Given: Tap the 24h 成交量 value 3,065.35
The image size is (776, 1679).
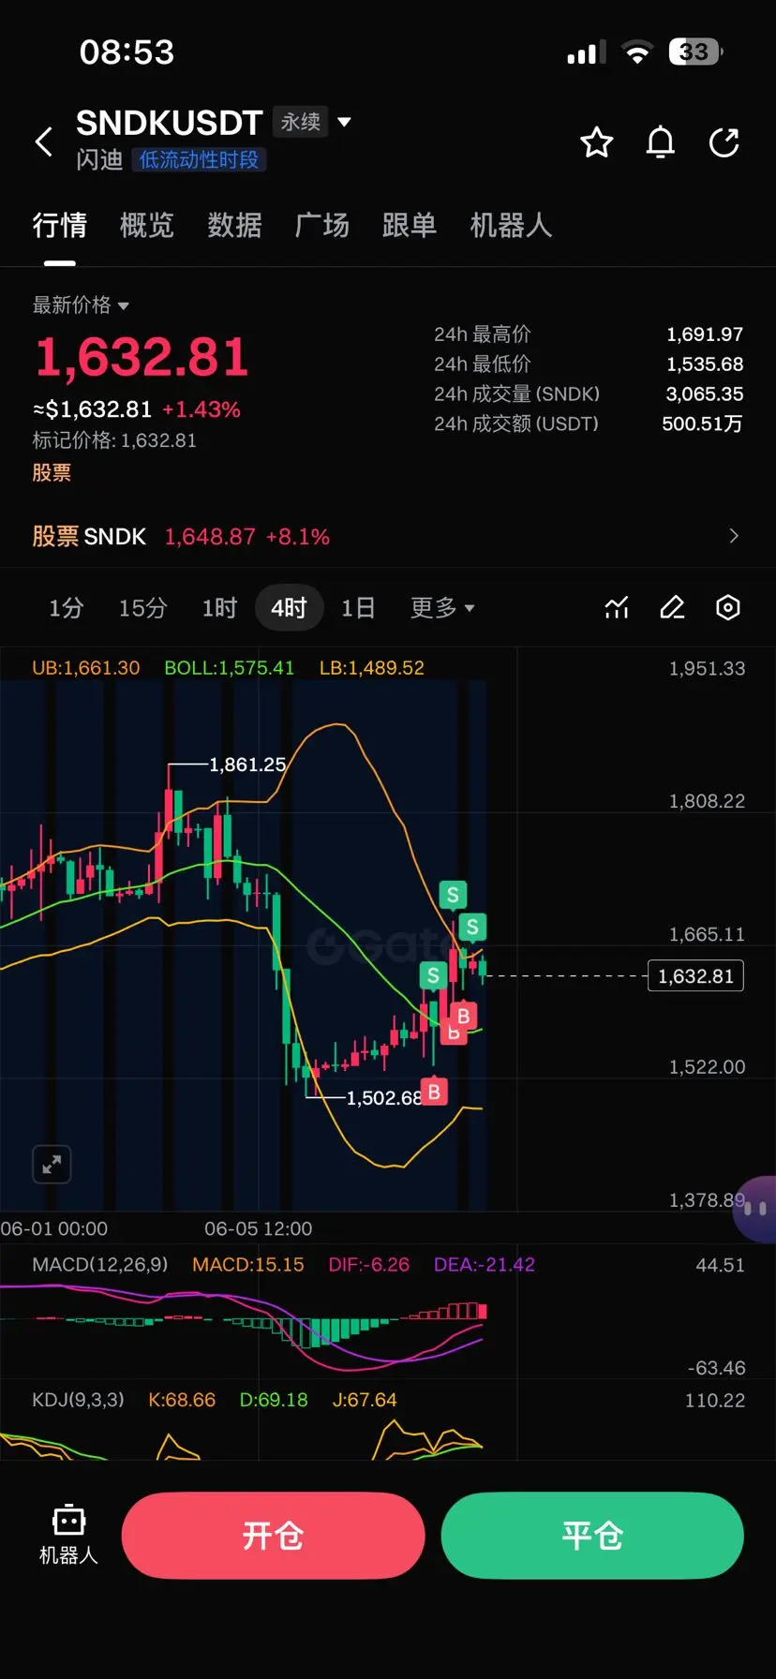Looking at the screenshot, I should [705, 394].
